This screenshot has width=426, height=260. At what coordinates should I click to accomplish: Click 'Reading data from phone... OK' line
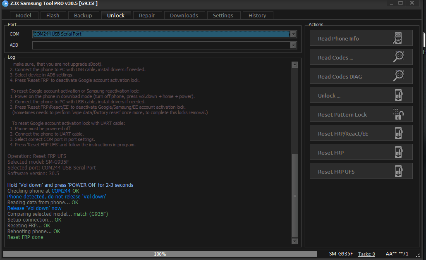[x=43, y=203]
